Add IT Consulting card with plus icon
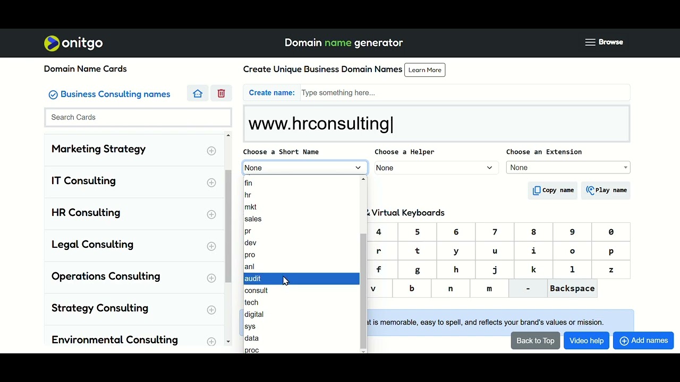Screen dimensions: 680x382 click(211, 183)
